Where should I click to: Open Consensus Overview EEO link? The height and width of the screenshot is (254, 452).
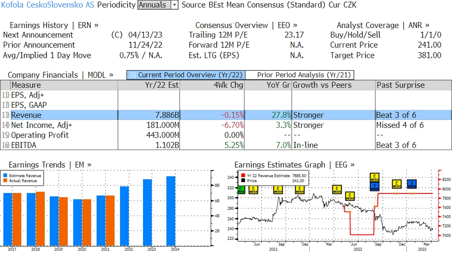246,26
